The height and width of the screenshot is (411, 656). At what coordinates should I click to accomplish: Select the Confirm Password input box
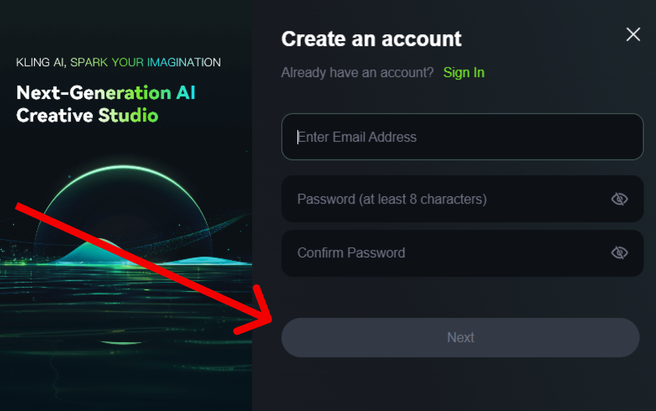462,253
